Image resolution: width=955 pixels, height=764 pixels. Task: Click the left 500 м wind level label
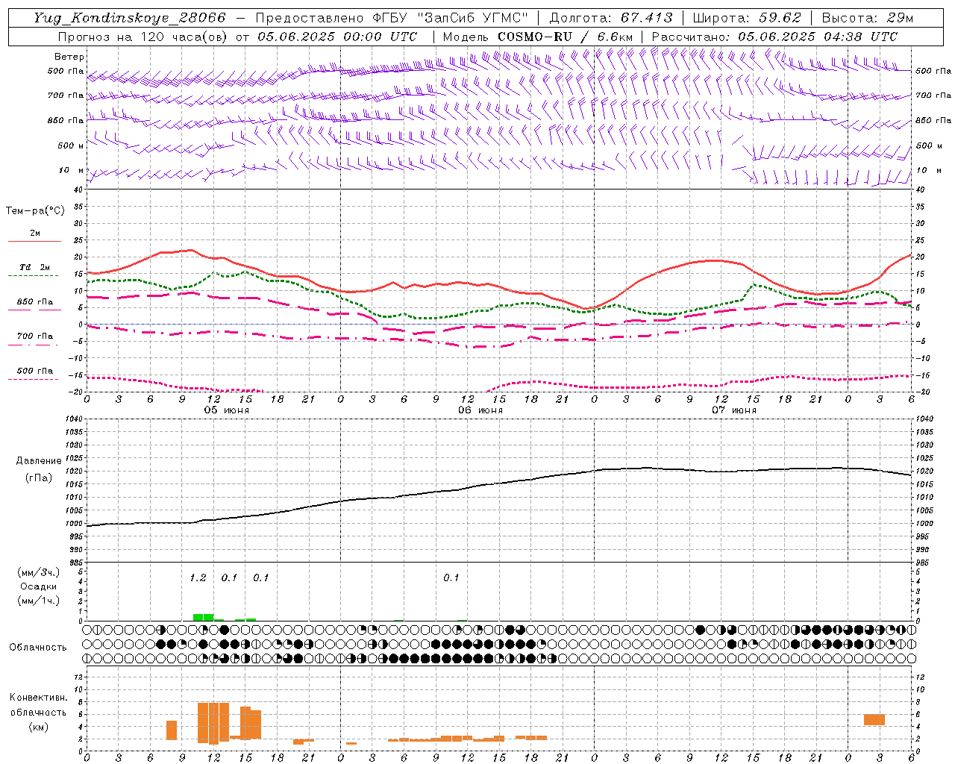click(71, 145)
